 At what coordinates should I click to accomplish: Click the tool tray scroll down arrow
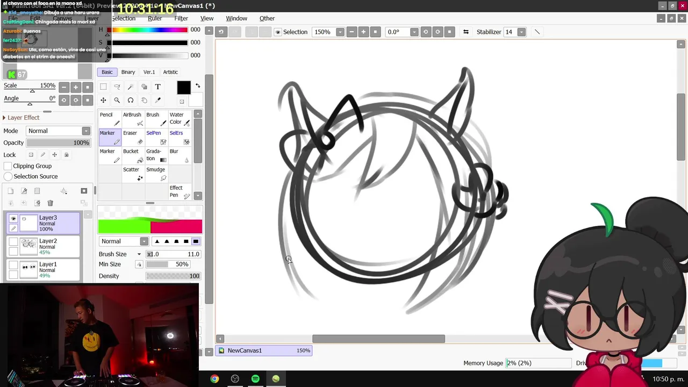[x=198, y=196]
